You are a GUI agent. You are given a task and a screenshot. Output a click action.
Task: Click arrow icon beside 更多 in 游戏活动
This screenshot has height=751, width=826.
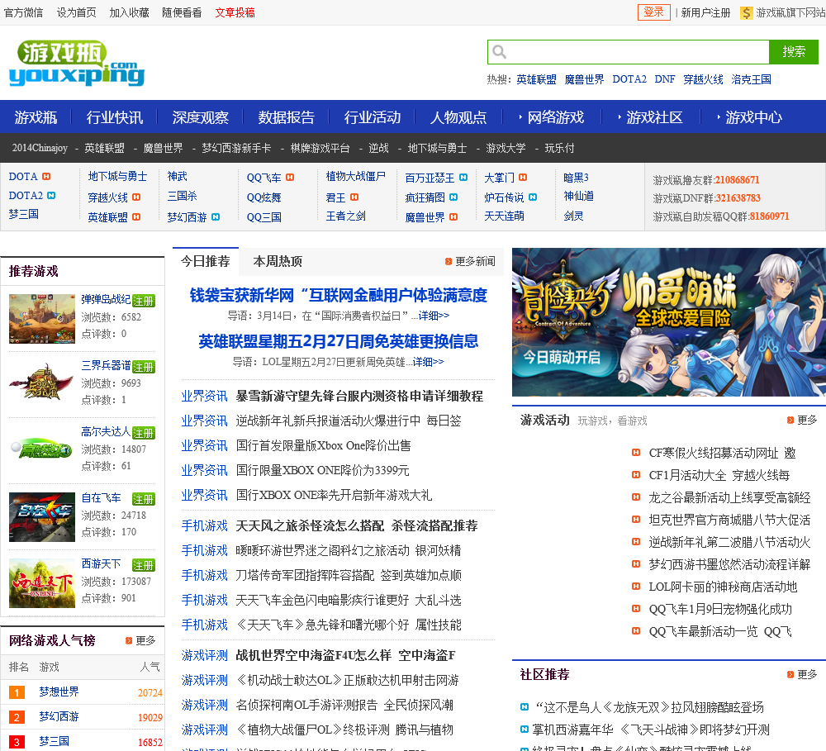pyautogui.click(x=790, y=420)
